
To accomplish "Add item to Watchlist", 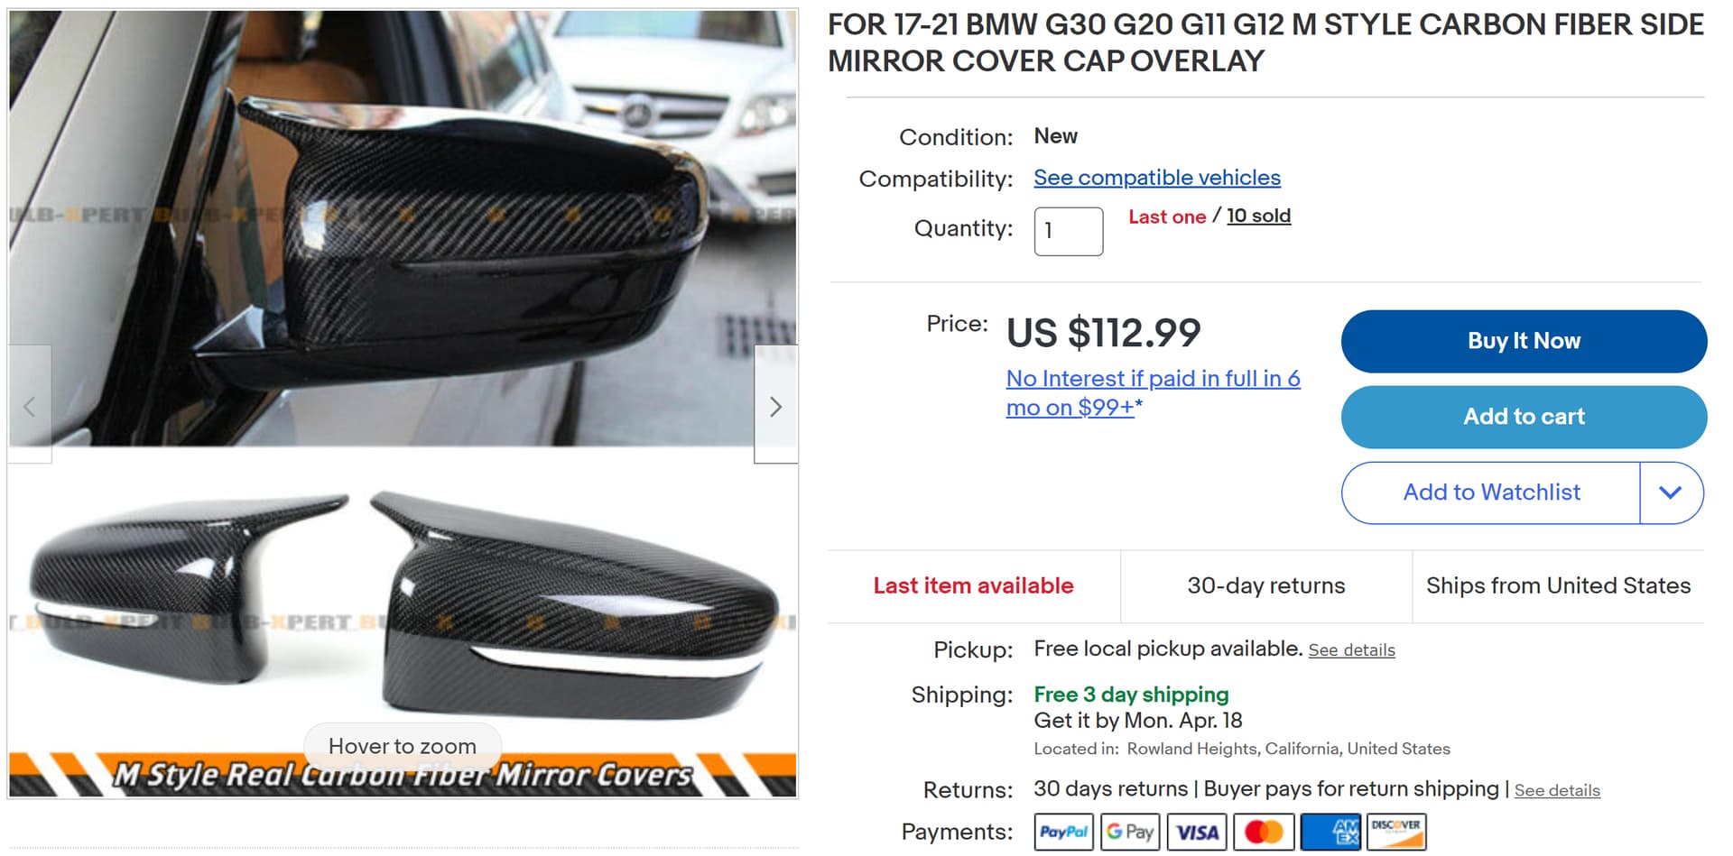I will point(1491,492).
